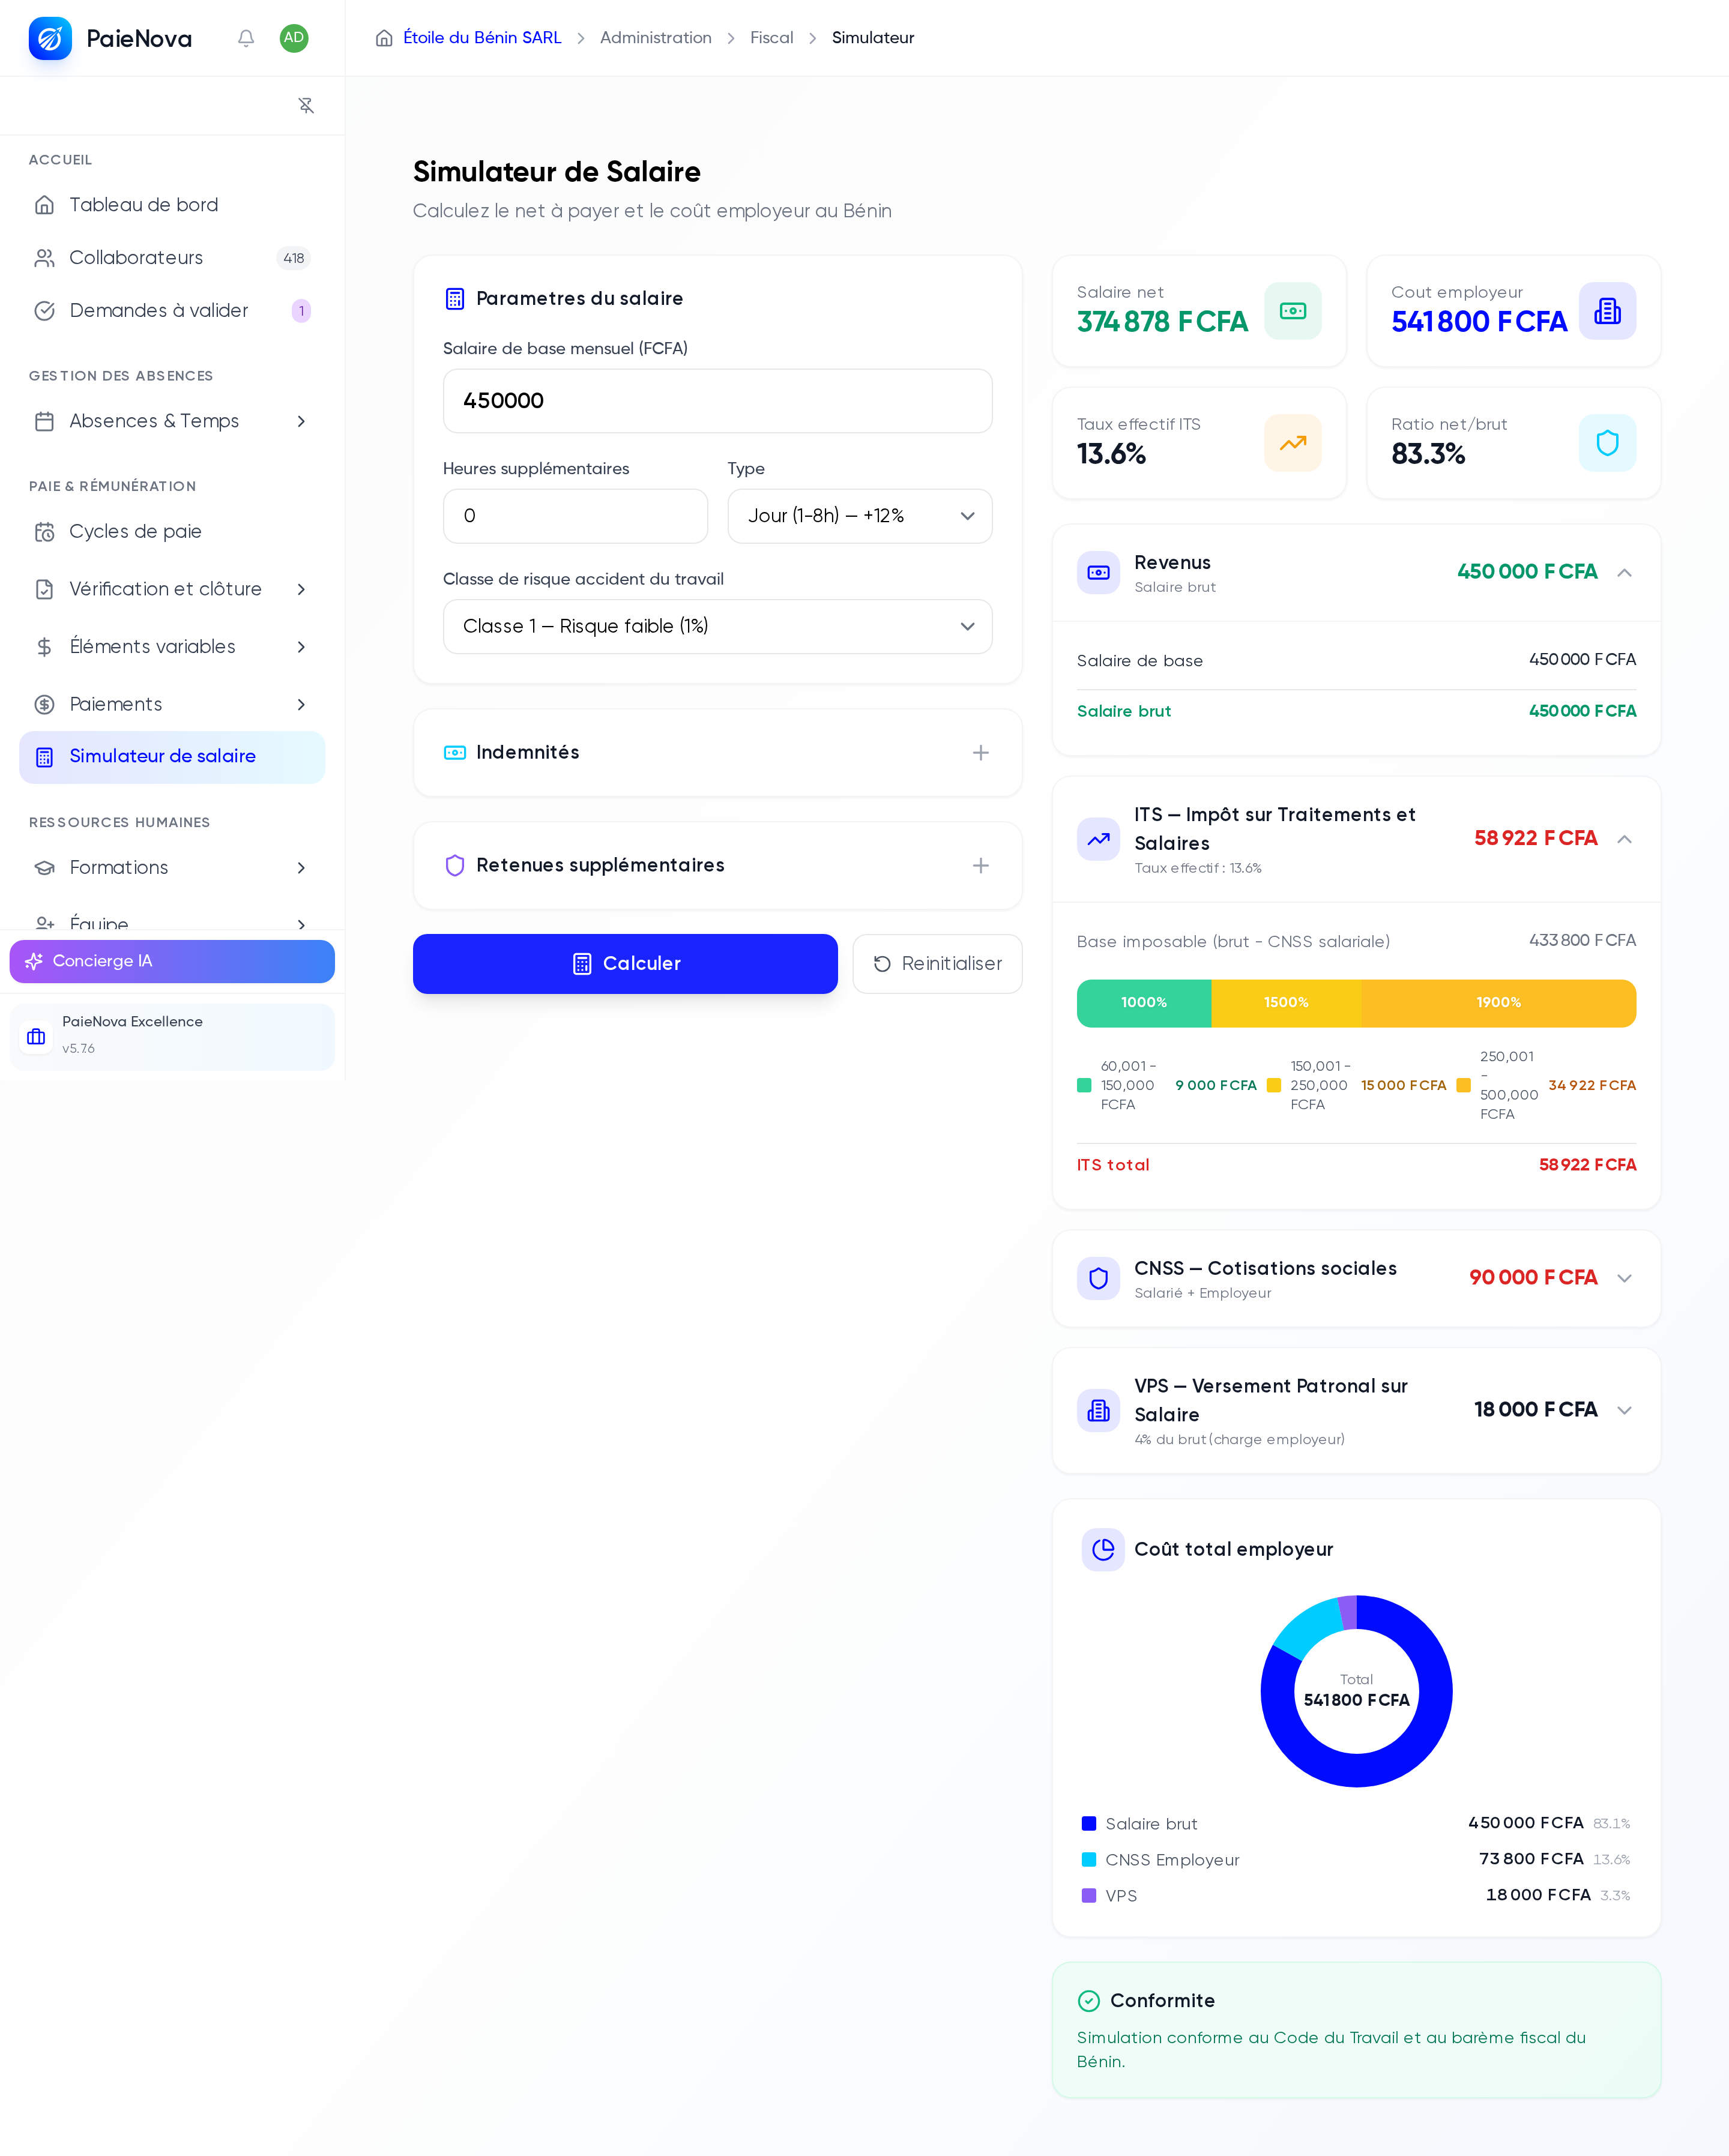Click the orange 1900% ITS bar segment
Viewport: 1729px width, 2156px height.
(x=1498, y=1003)
